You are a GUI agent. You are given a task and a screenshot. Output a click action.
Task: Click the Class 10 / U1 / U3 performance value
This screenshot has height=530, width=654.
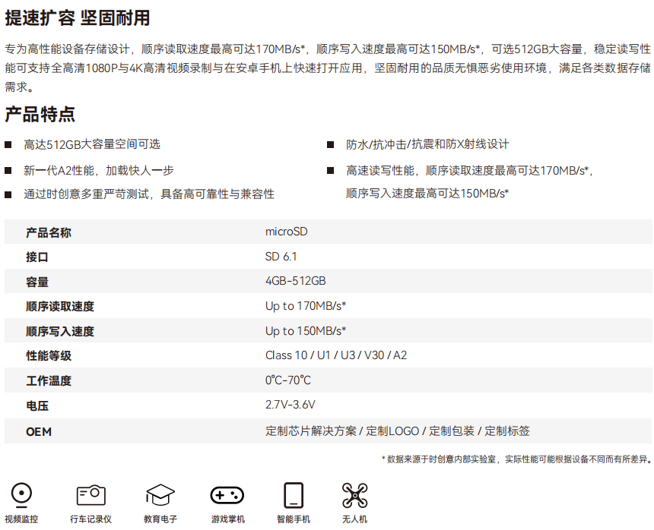pyautogui.click(x=335, y=355)
